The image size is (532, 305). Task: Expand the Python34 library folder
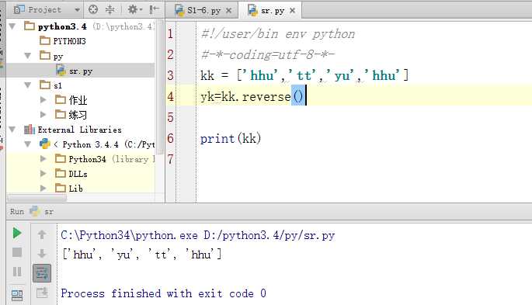[43, 158]
